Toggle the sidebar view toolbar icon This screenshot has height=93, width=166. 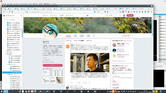click(123, 12)
